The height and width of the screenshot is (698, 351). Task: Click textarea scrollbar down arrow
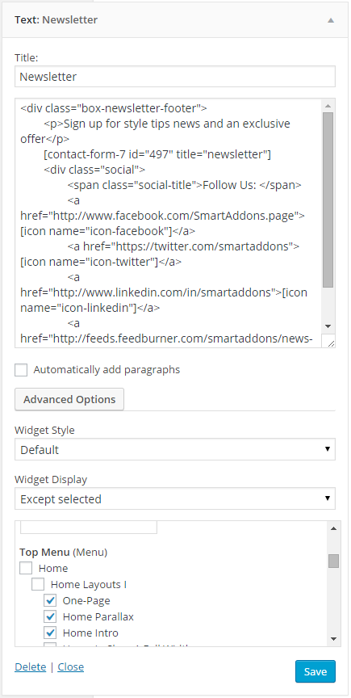328,326
